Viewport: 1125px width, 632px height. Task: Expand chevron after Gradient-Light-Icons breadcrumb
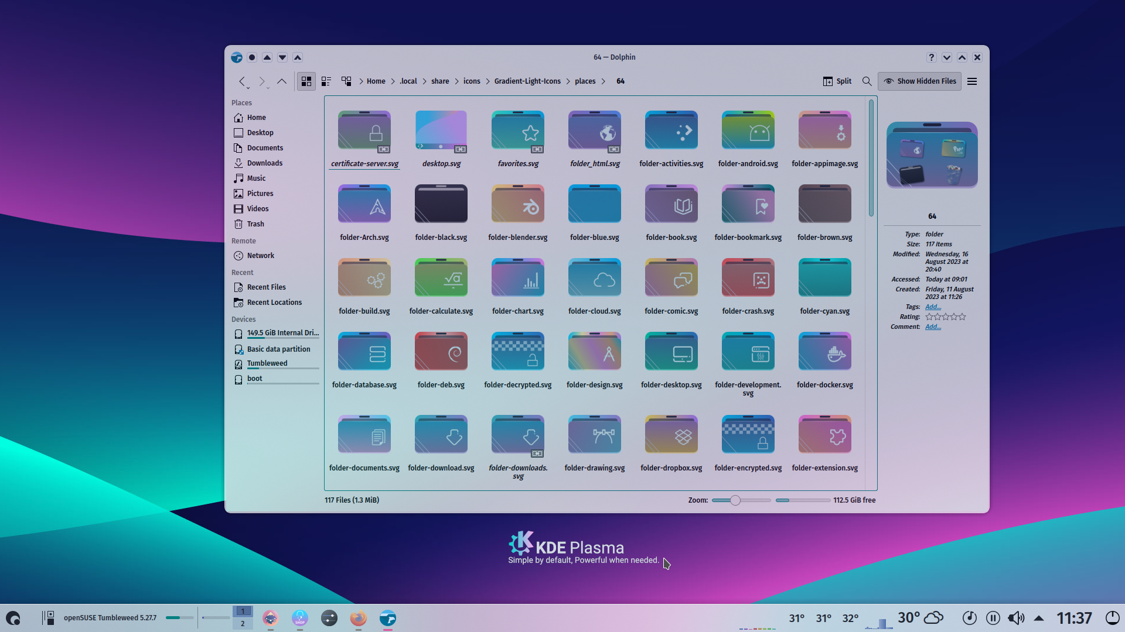point(568,81)
